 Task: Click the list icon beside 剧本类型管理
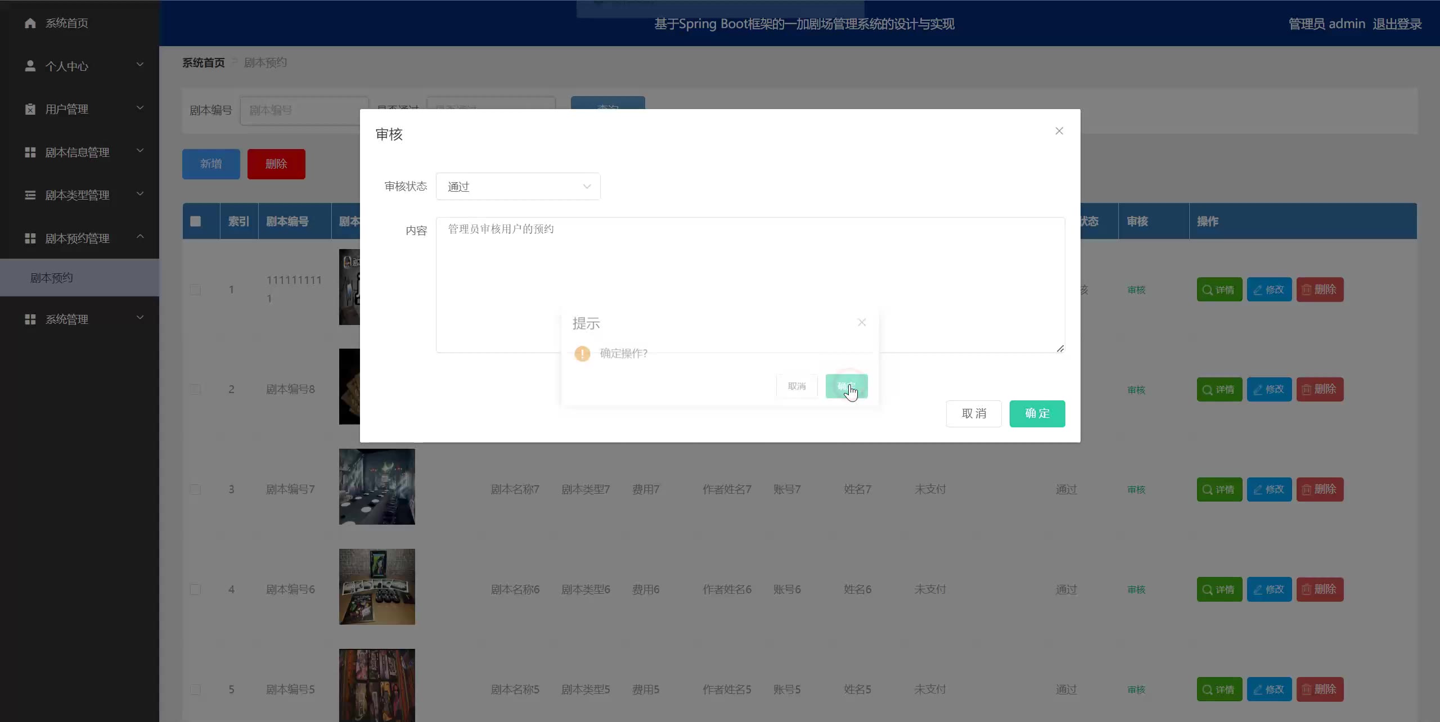pos(30,195)
